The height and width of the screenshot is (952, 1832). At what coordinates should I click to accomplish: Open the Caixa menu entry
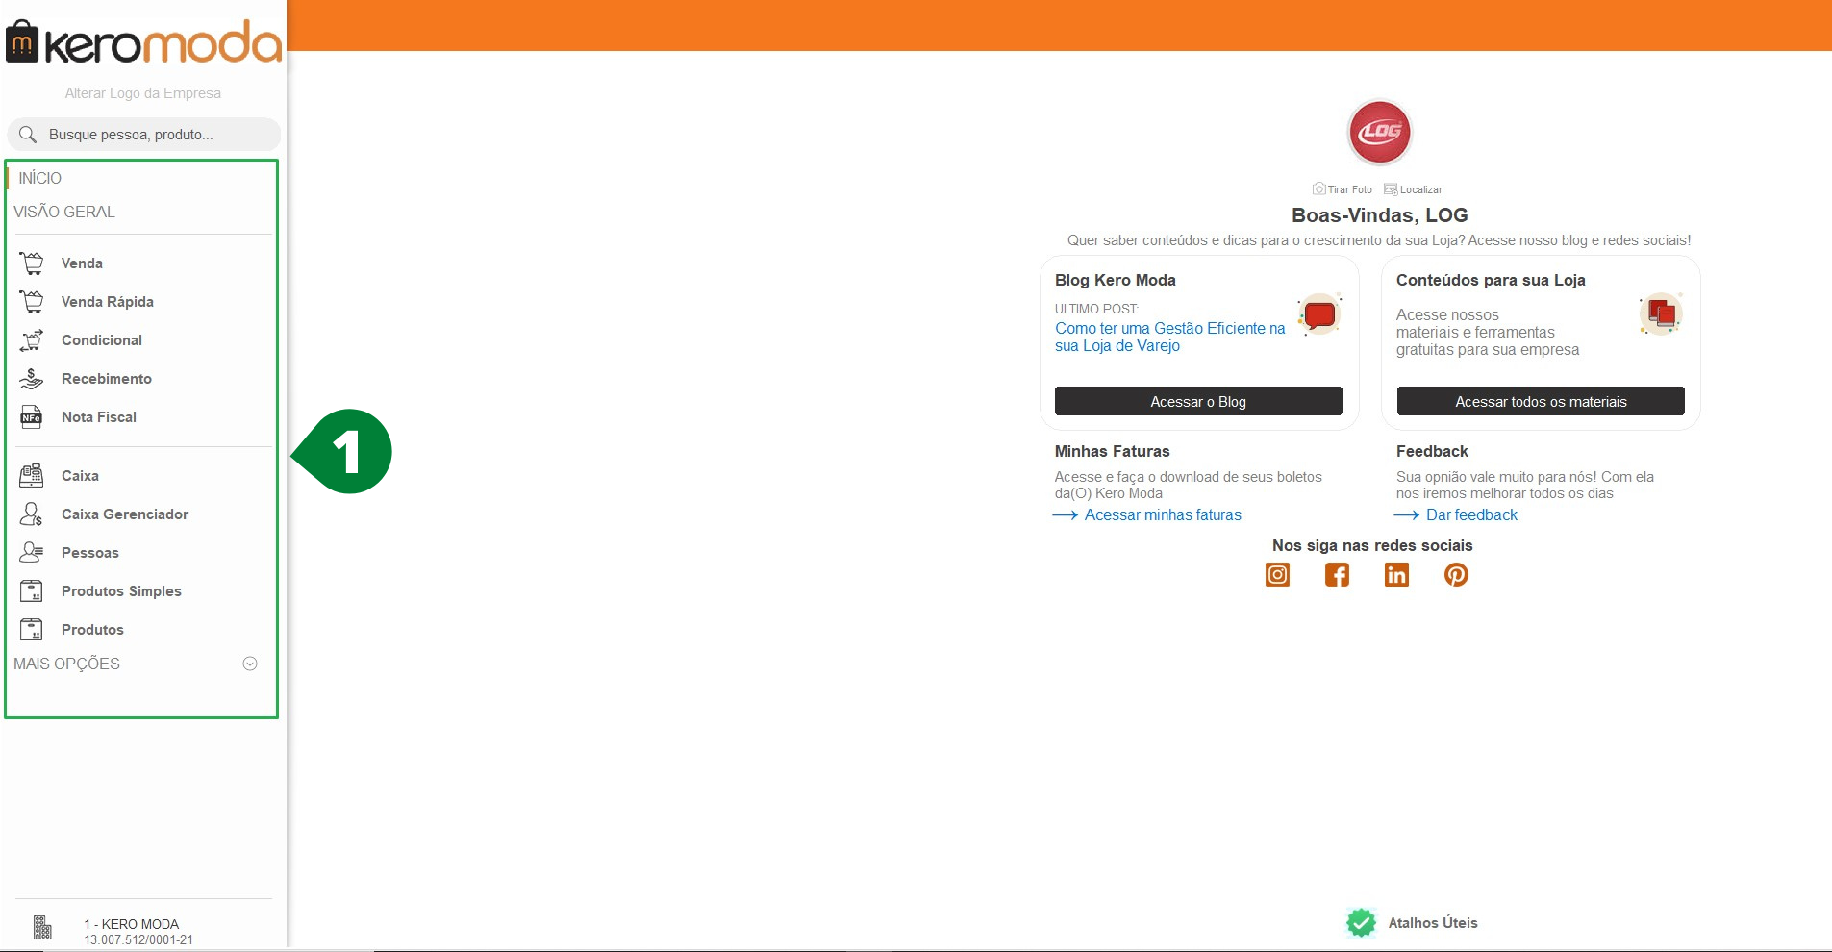[x=80, y=476]
